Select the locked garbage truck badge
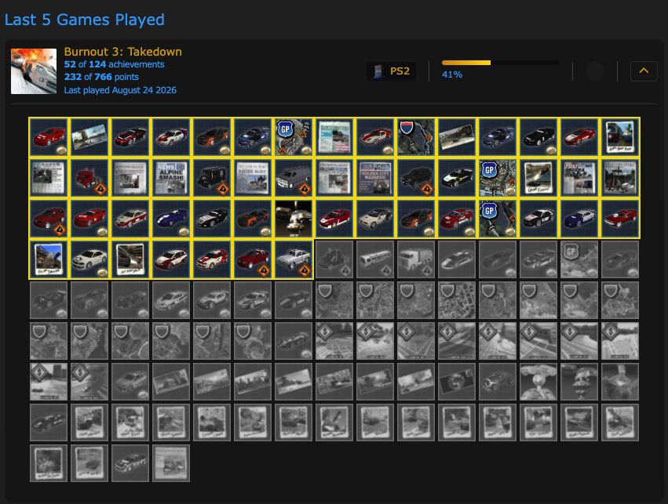The image size is (668, 504). 416,259
